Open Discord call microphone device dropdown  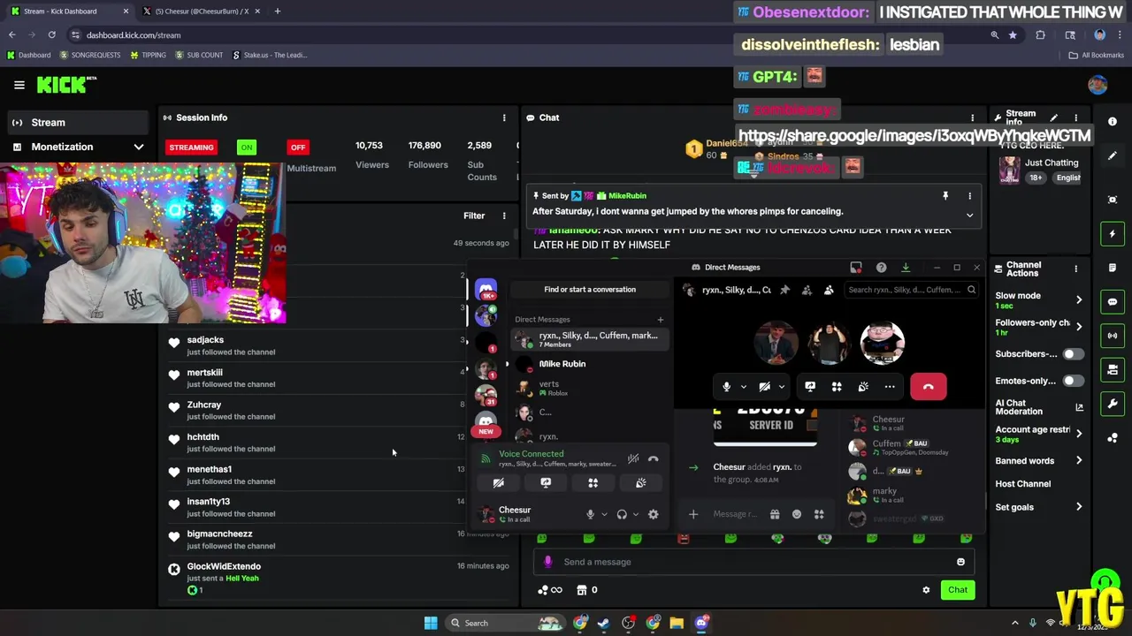click(x=743, y=387)
